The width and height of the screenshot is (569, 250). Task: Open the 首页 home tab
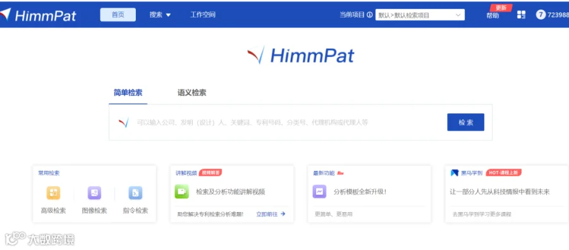(x=118, y=15)
